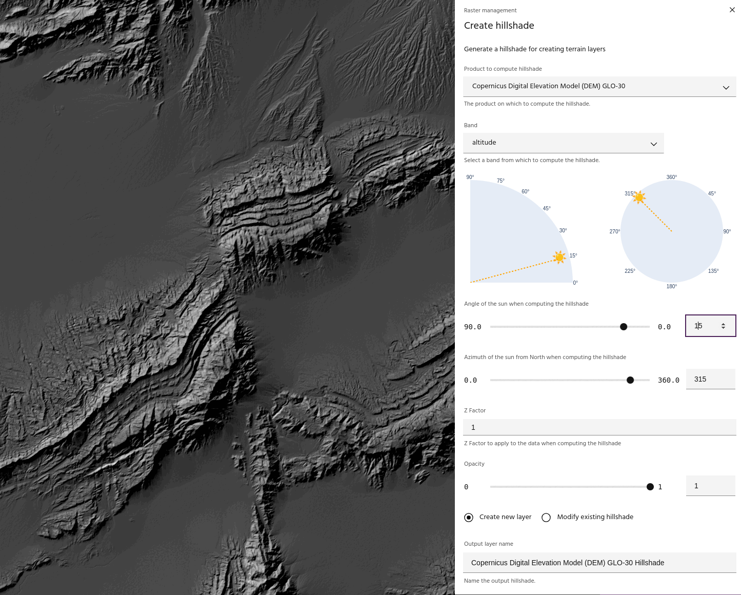The height and width of the screenshot is (595, 741).
Task: Click the chevron of the product dropdown
Action: [726, 88]
